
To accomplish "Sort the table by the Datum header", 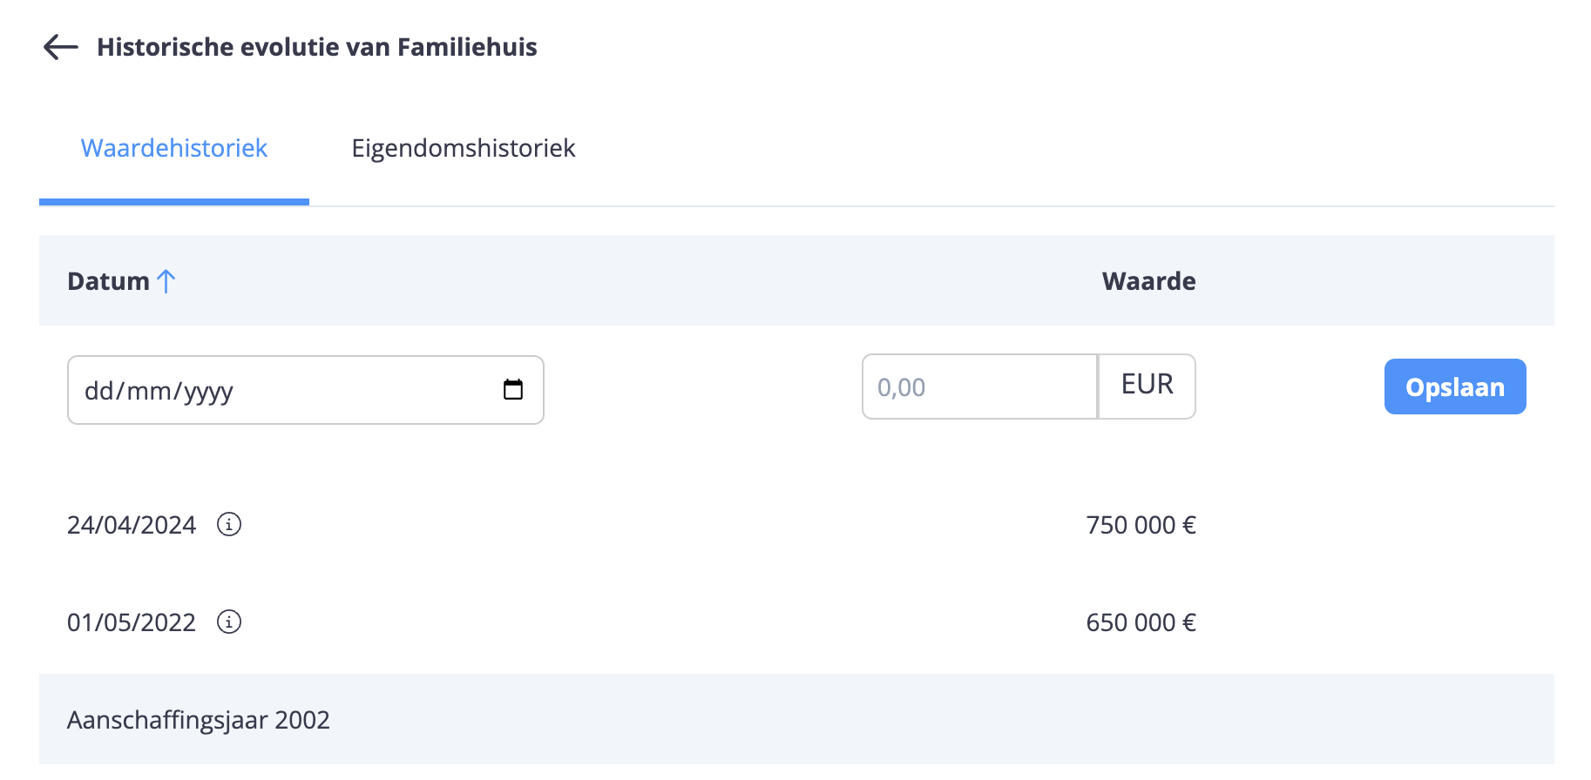I will (x=109, y=281).
